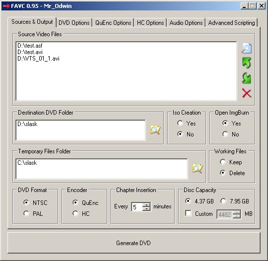Click the add source video file icon

(x=247, y=48)
